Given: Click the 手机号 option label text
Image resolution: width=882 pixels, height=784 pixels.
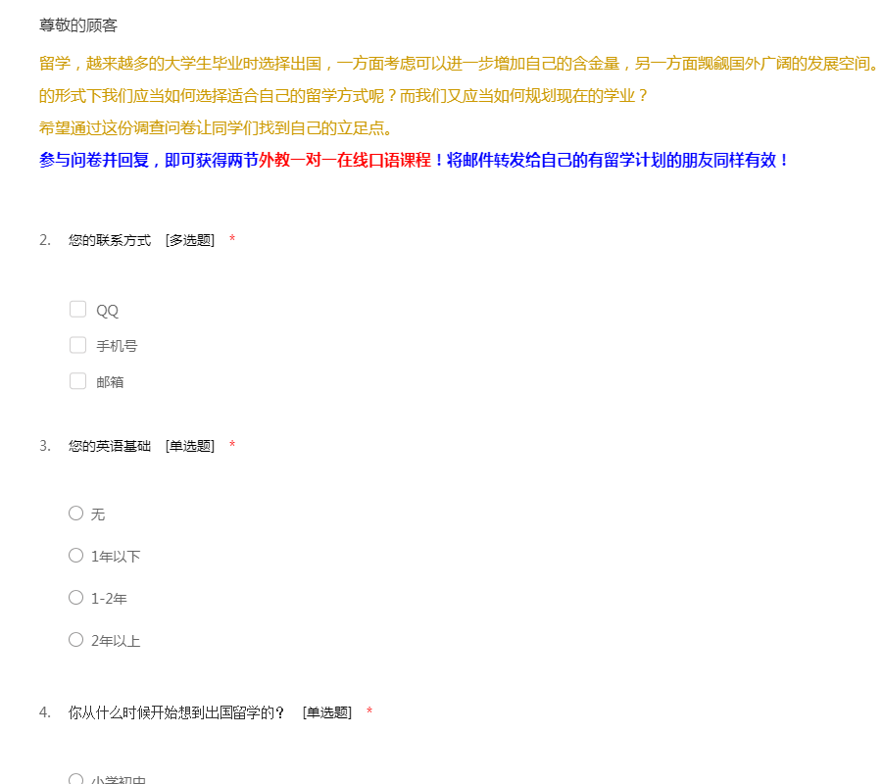Looking at the screenshot, I should (x=117, y=346).
